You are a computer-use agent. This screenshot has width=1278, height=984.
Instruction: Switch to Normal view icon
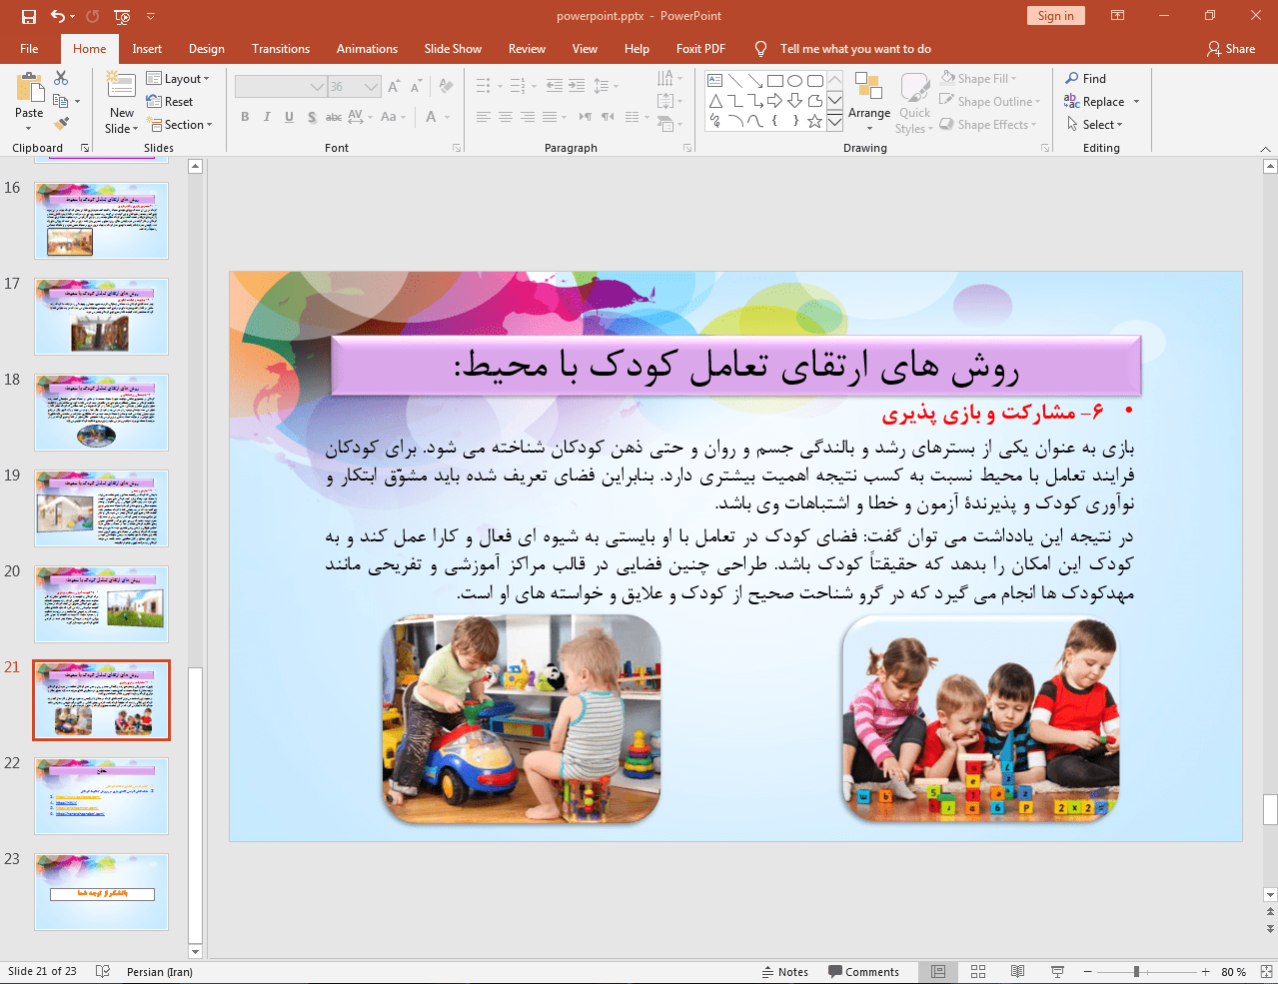coord(938,972)
